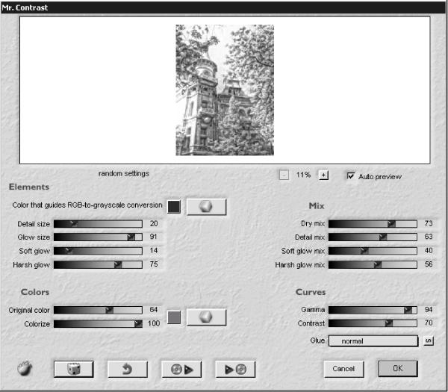Click the Gamma slider
The image size is (448, 392).
(373, 310)
